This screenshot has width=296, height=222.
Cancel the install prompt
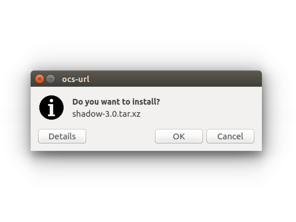(x=230, y=136)
